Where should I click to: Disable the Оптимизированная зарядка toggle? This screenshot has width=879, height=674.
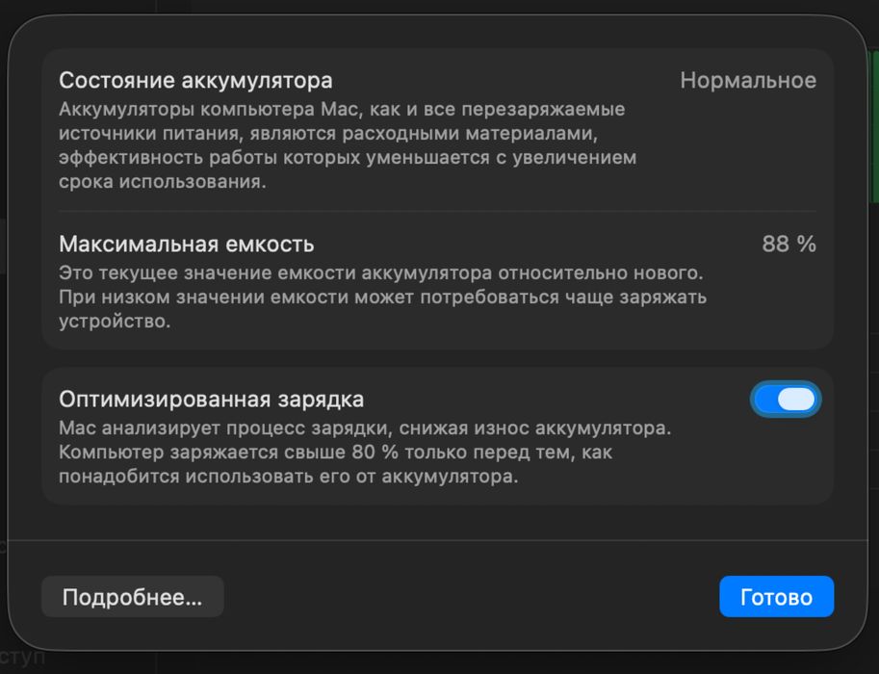(x=786, y=400)
